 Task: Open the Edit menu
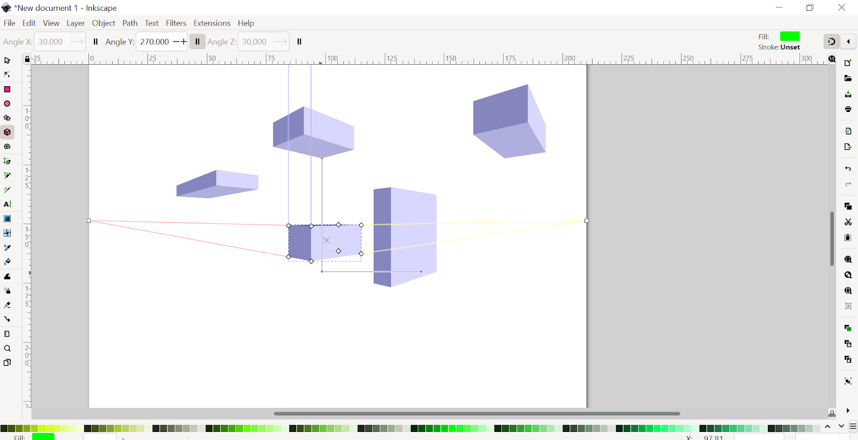[29, 23]
